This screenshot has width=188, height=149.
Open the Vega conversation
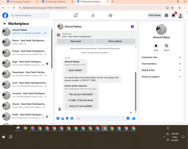tap(26, 64)
